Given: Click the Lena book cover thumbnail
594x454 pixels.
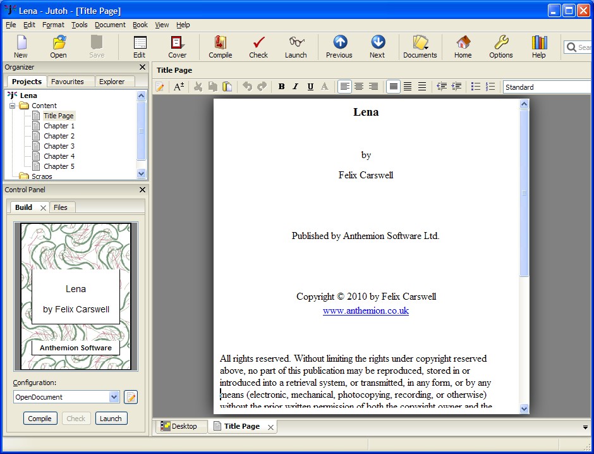Looking at the screenshot, I should tap(76, 297).
